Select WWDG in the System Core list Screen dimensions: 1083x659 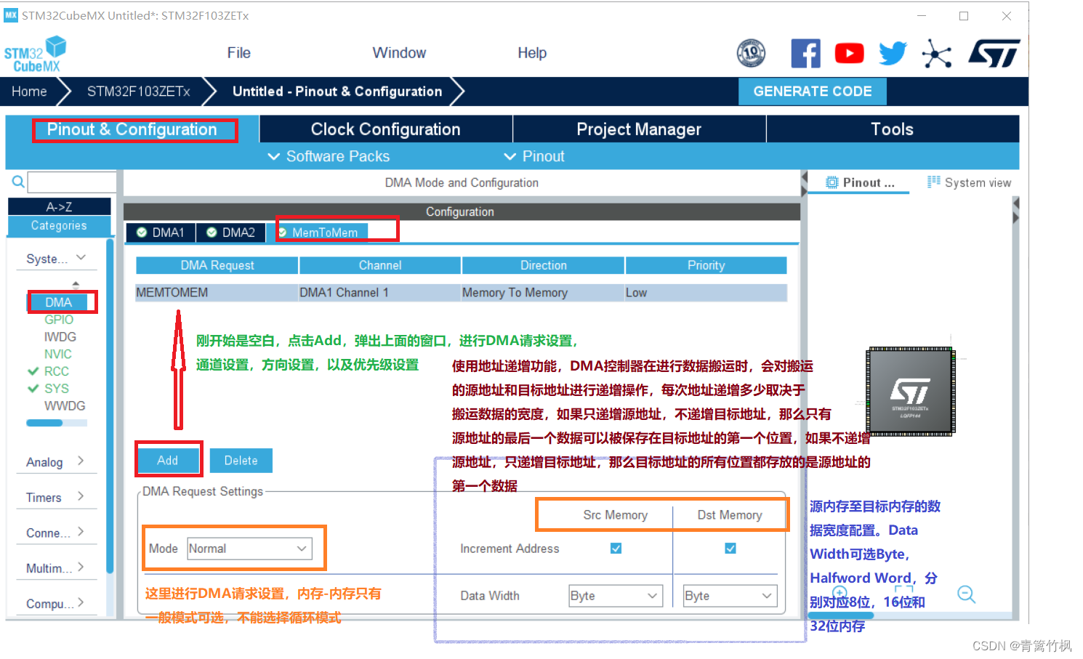point(65,406)
